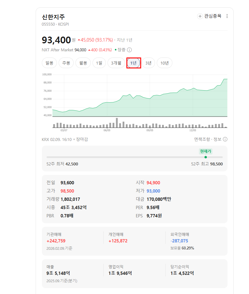Click the 055550 · KOSPI ticker code text
The width and height of the screenshot is (249, 294).
[x=55, y=24]
